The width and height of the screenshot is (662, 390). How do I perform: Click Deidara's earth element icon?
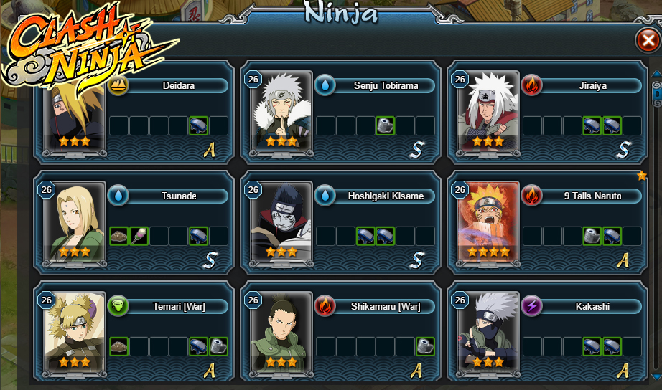tap(118, 85)
